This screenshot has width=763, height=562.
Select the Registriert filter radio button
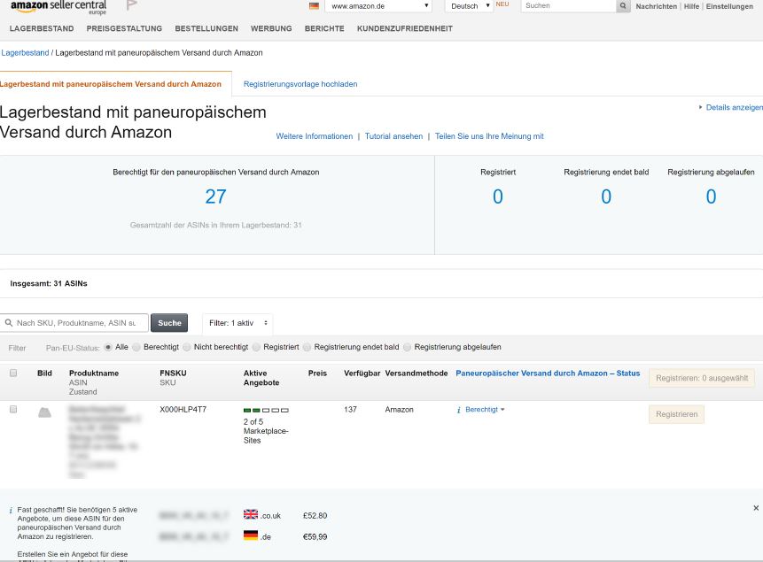click(256, 347)
